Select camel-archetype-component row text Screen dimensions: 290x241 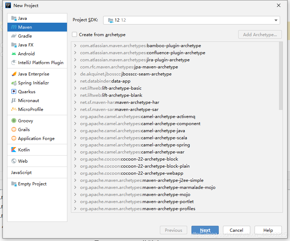[x=140, y=124]
